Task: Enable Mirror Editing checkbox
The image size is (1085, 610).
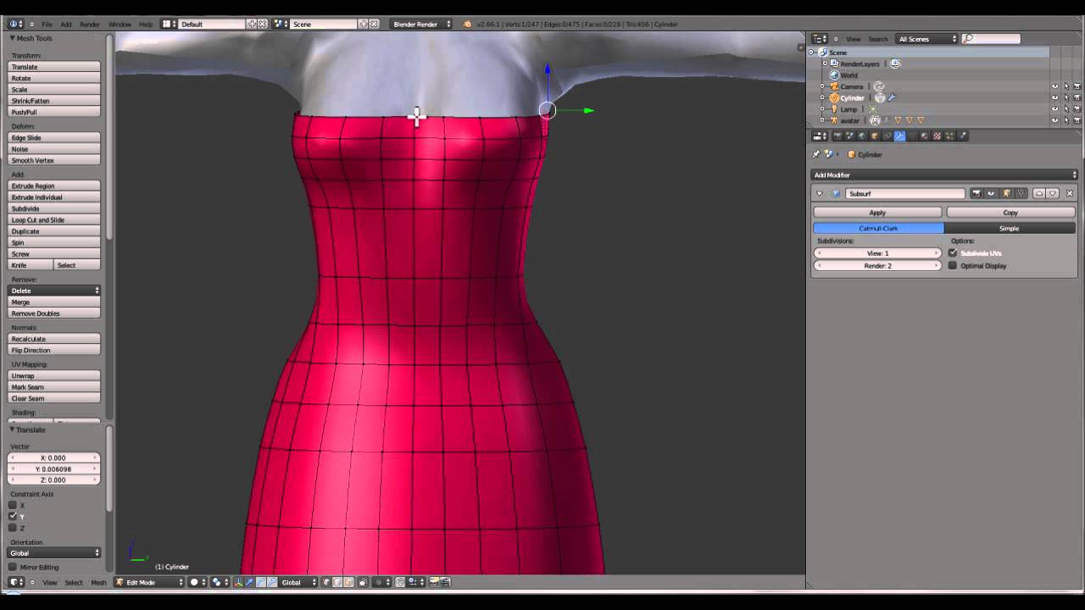Action: tap(13, 567)
